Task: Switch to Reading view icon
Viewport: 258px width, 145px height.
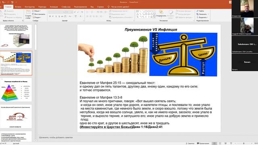Action: [226, 143]
